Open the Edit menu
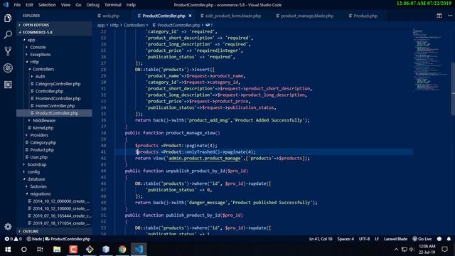Image resolution: width=455 pixels, height=256 pixels. click(x=29, y=5)
